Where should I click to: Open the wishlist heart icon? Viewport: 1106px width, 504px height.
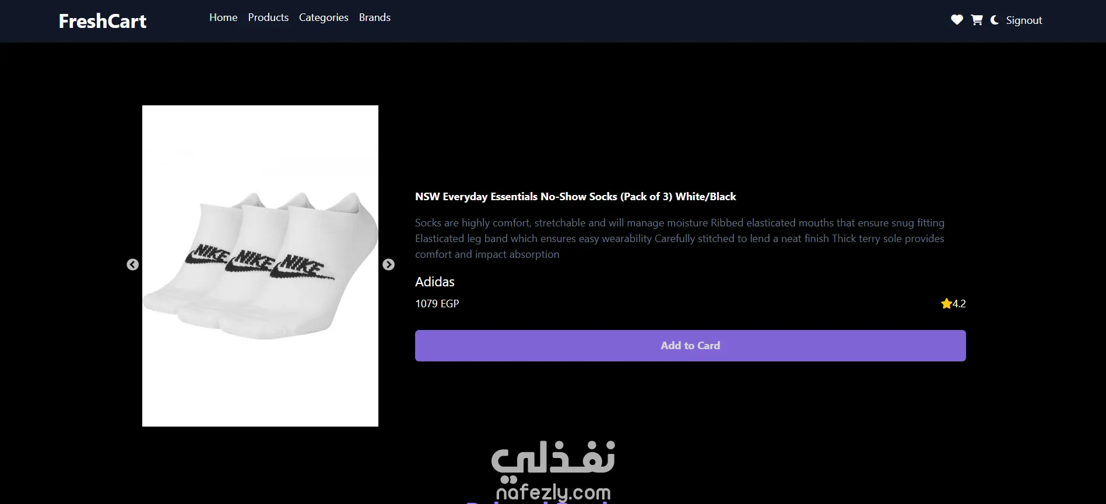tap(957, 20)
